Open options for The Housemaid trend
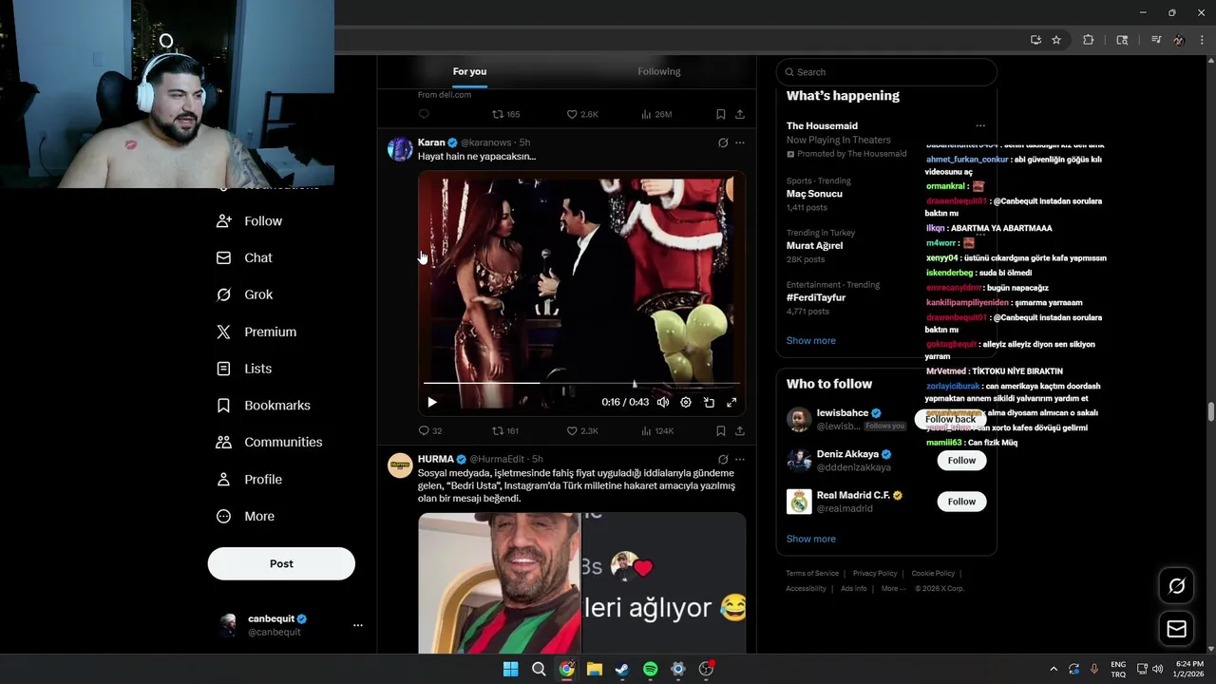This screenshot has width=1216, height=684. (980, 125)
